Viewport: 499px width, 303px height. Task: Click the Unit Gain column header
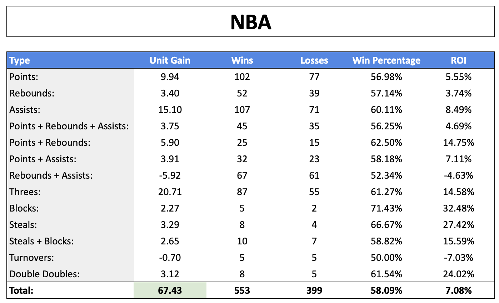click(170, 60)
